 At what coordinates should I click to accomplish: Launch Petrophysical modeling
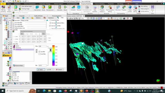click(x=50, y=8)
